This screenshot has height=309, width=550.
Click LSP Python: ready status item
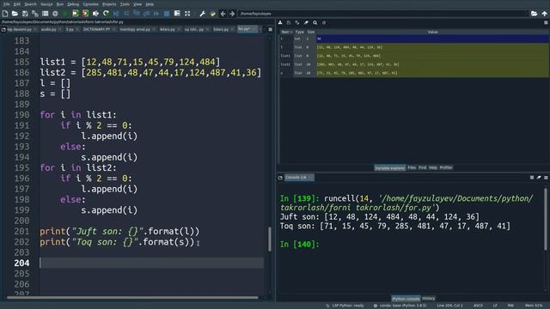click(x=345, y=306)
